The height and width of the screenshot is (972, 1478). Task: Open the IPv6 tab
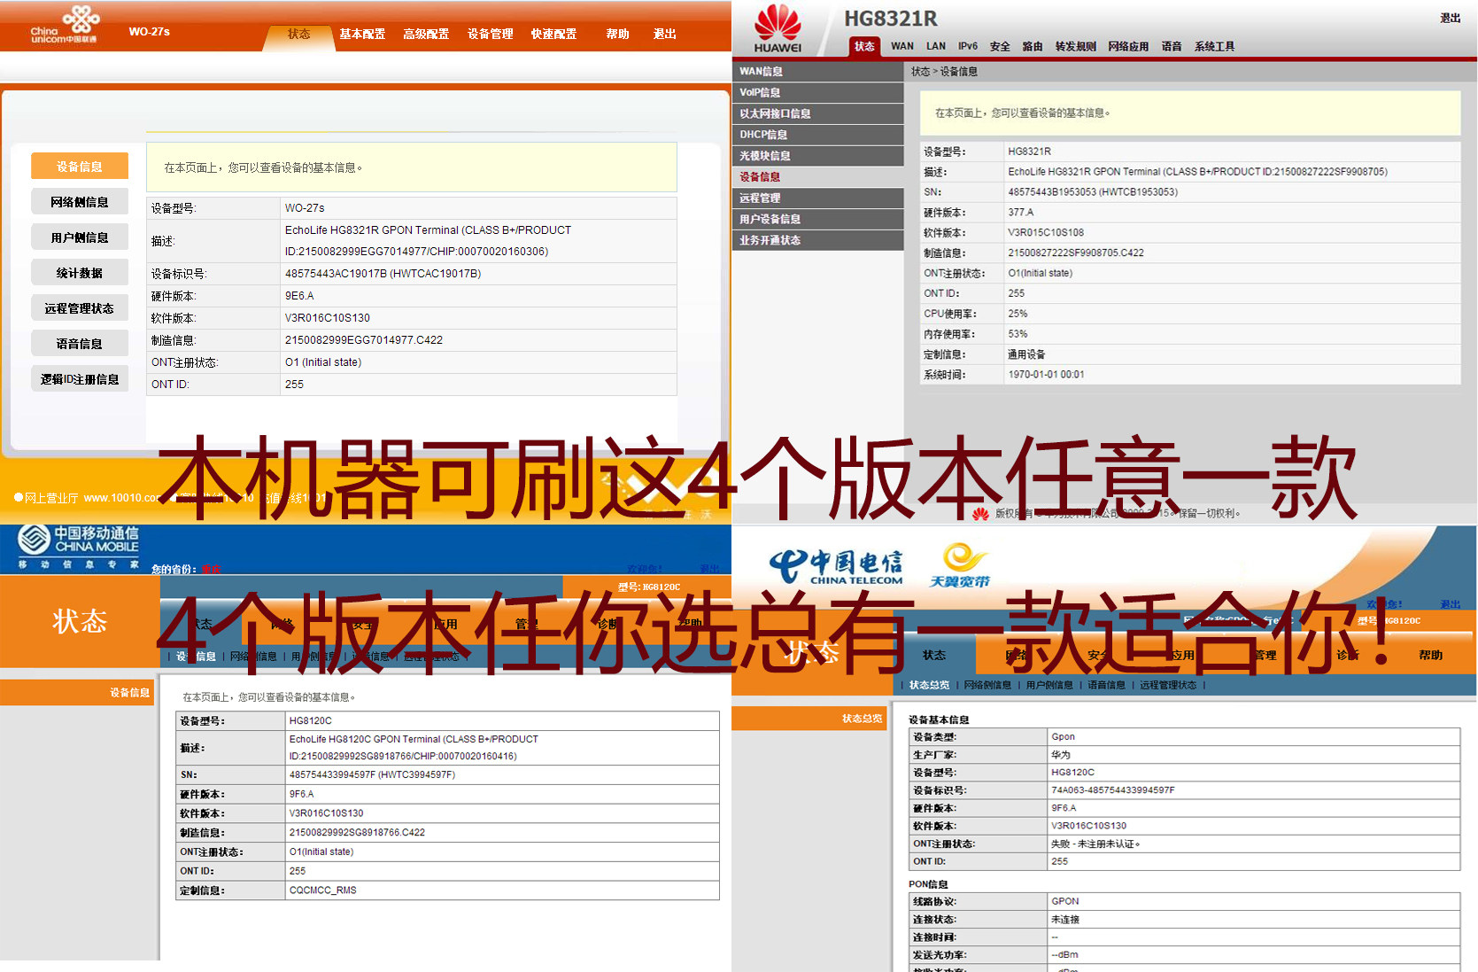point(968,46)
